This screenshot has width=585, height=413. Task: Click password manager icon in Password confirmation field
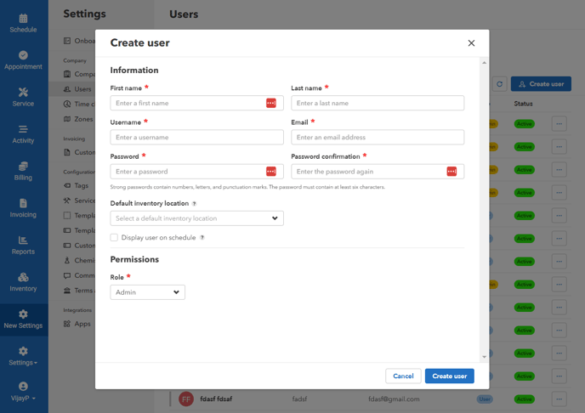click(x=452, y=172)
